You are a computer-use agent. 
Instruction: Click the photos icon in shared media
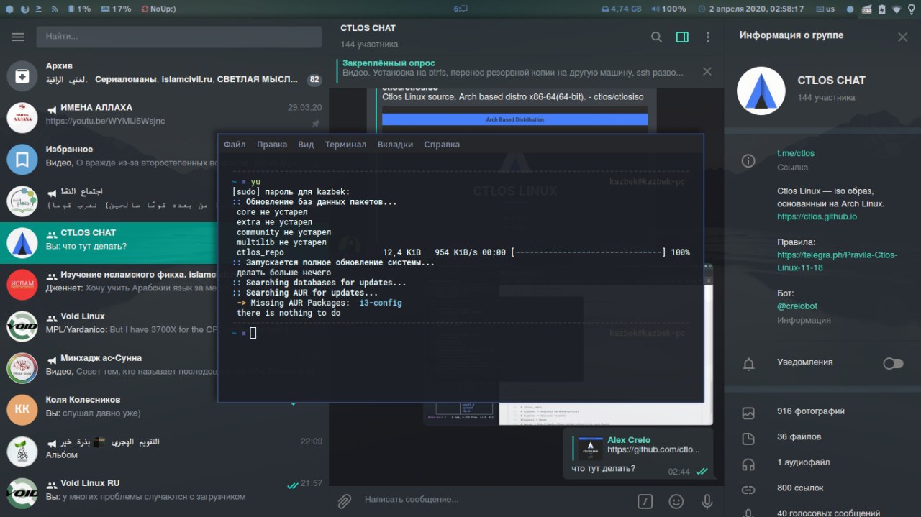(x=748, y=413)
